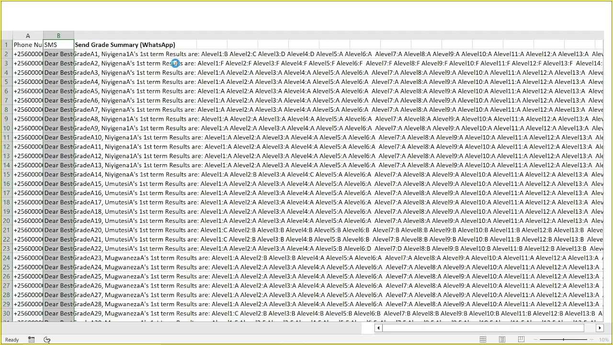Image resolution: width=613 pixels, height=345 pixels.
Task: Click the zoom slider in the status bar
Action: [563, 340]
